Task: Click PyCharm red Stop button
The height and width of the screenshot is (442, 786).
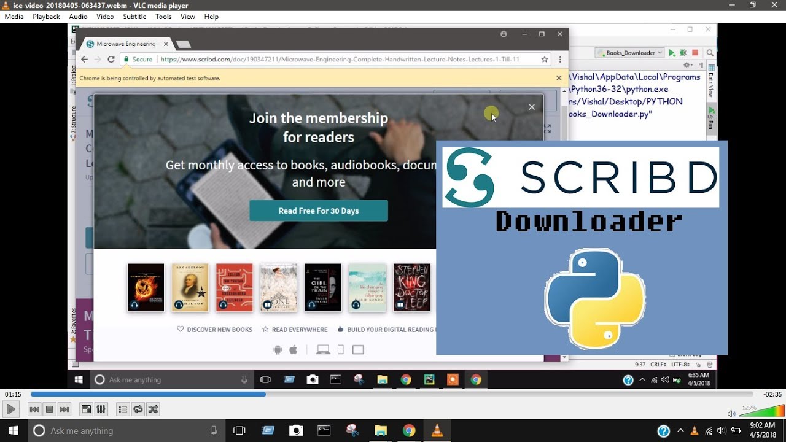Action: (x=695, y=53)
